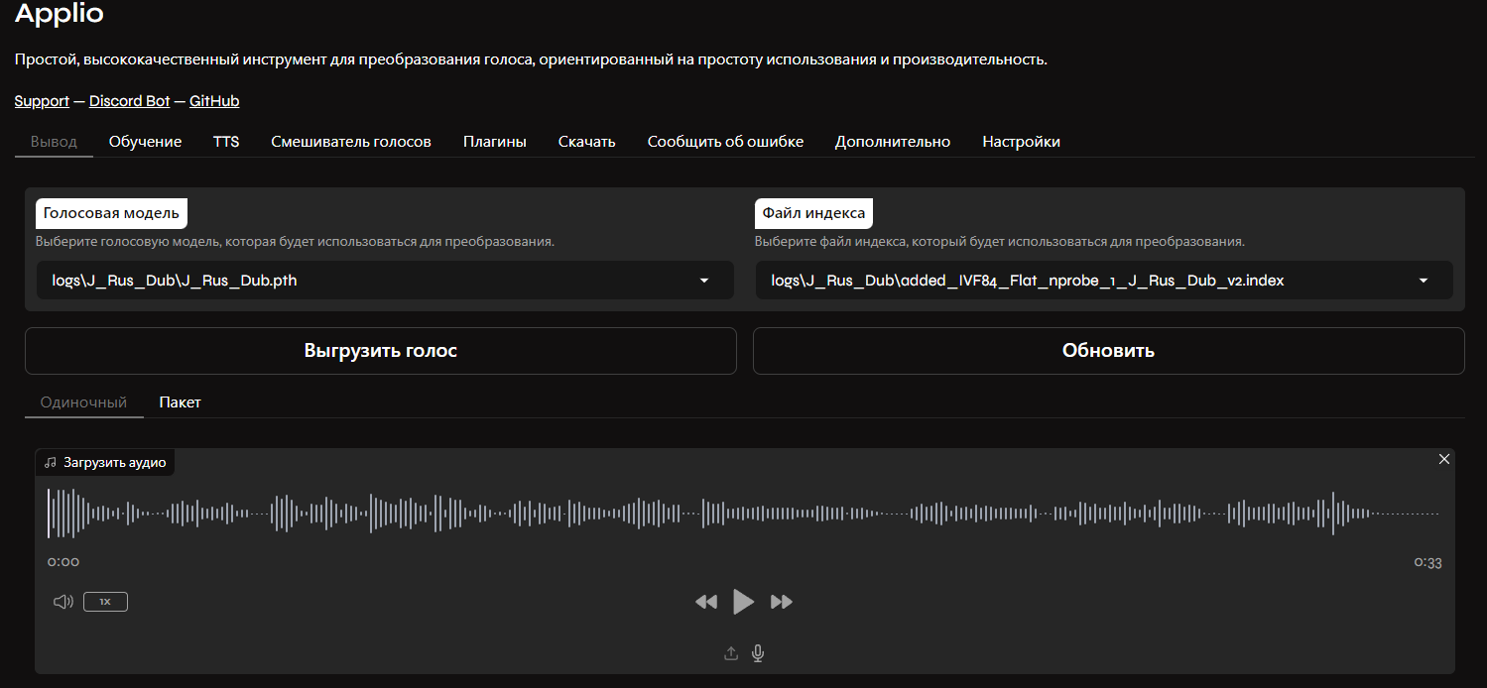Open the GitHub link

214,101
